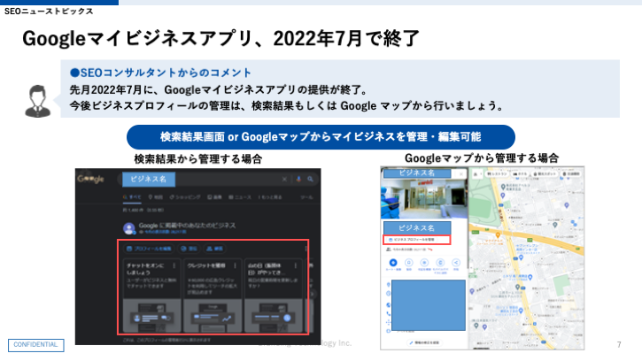Image resolution: width=642 pixels, height=361 pixels.
Task: Click the Maps share round icon
Action: click(456, 263)
